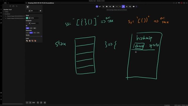Select the fourth (thickest) stroke width

click(x=38, y=33)
